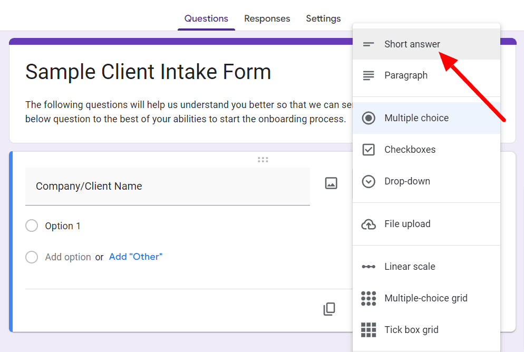The height and width of the screenshot is (352, 524).
Task: Open the Settings tab
Action: [x=323, y=18]
